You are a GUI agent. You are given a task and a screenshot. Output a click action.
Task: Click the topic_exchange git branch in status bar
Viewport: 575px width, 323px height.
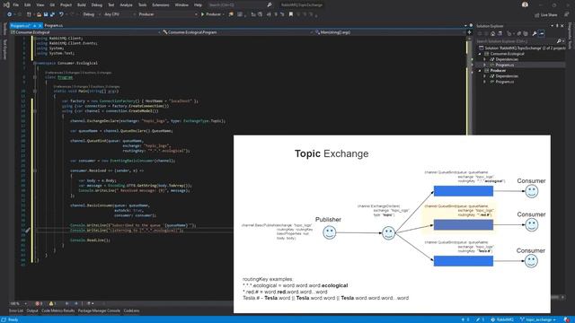(538, 319)
